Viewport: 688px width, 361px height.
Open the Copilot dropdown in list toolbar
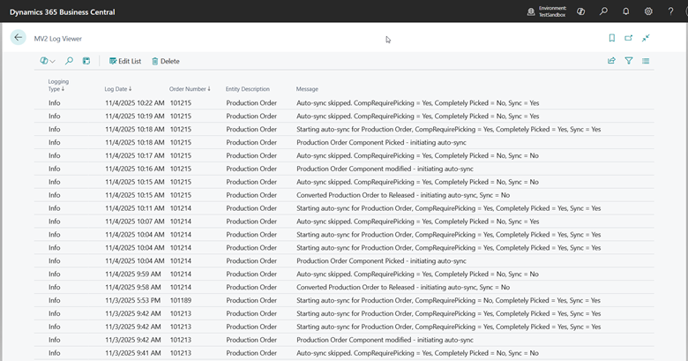pyautogui.click(x=48, y=61)
